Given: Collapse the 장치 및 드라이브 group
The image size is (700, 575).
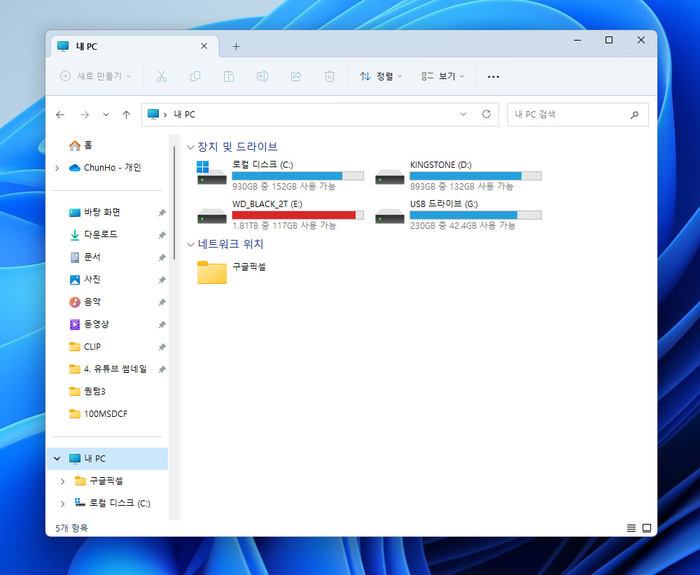Looking at the screenshot, I should tap(190, 147).
